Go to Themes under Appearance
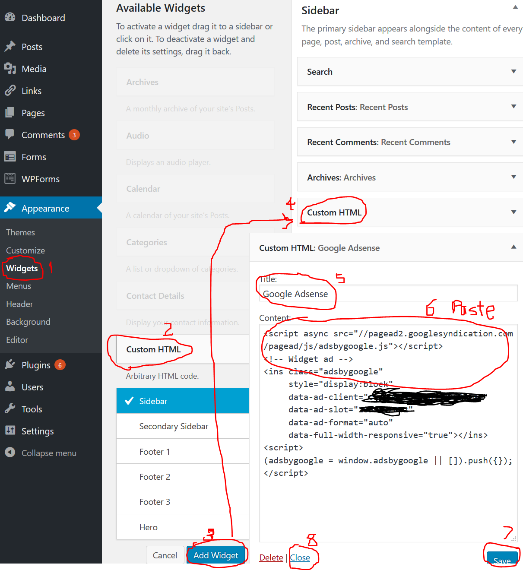 20,232
